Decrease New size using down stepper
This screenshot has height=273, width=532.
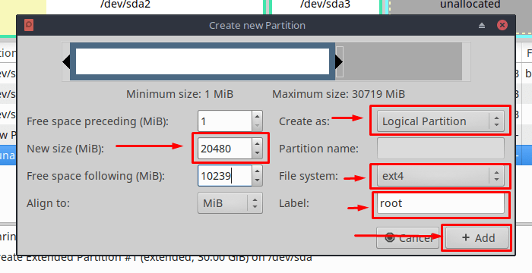(x=257, y=153)
